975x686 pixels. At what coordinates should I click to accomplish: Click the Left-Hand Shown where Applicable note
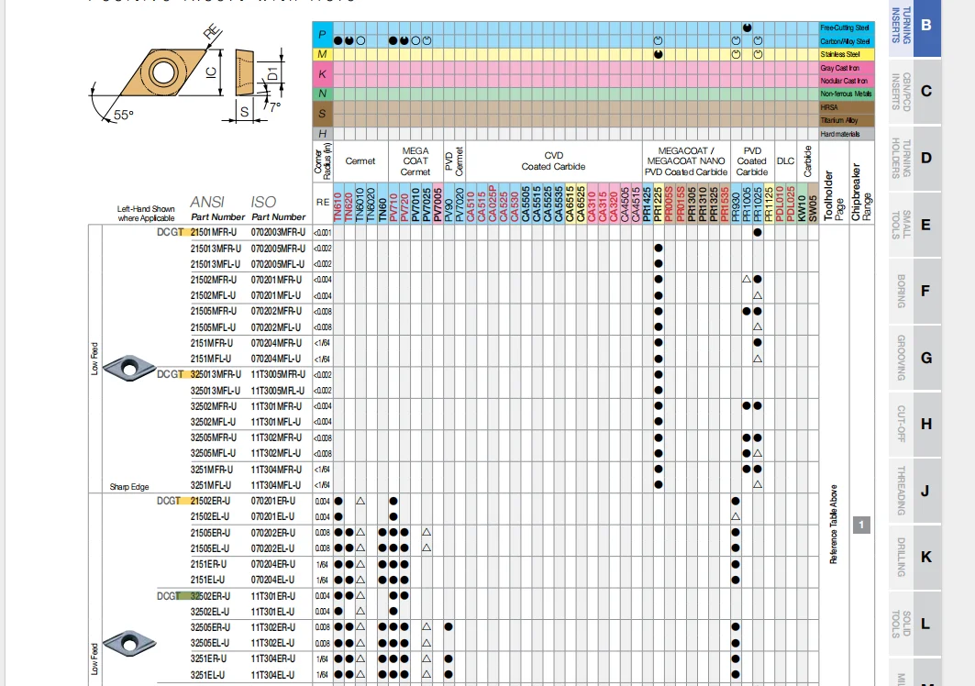point(146,214)
